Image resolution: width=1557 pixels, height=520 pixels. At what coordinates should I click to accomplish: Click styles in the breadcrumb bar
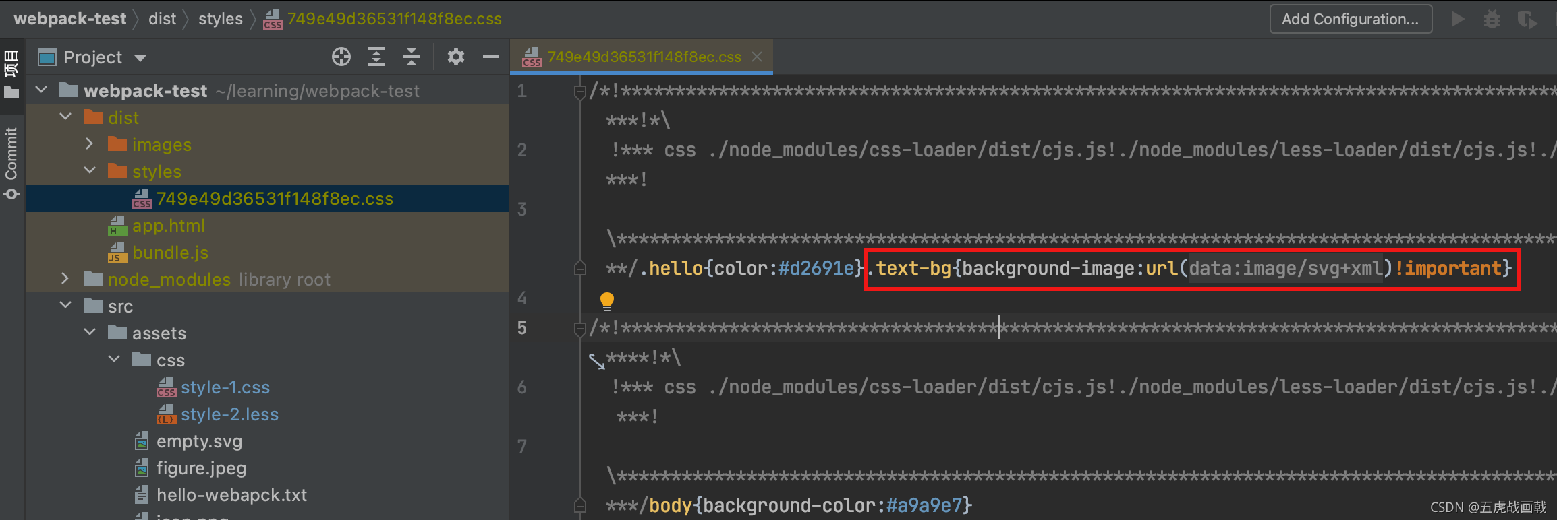point(221,19)
